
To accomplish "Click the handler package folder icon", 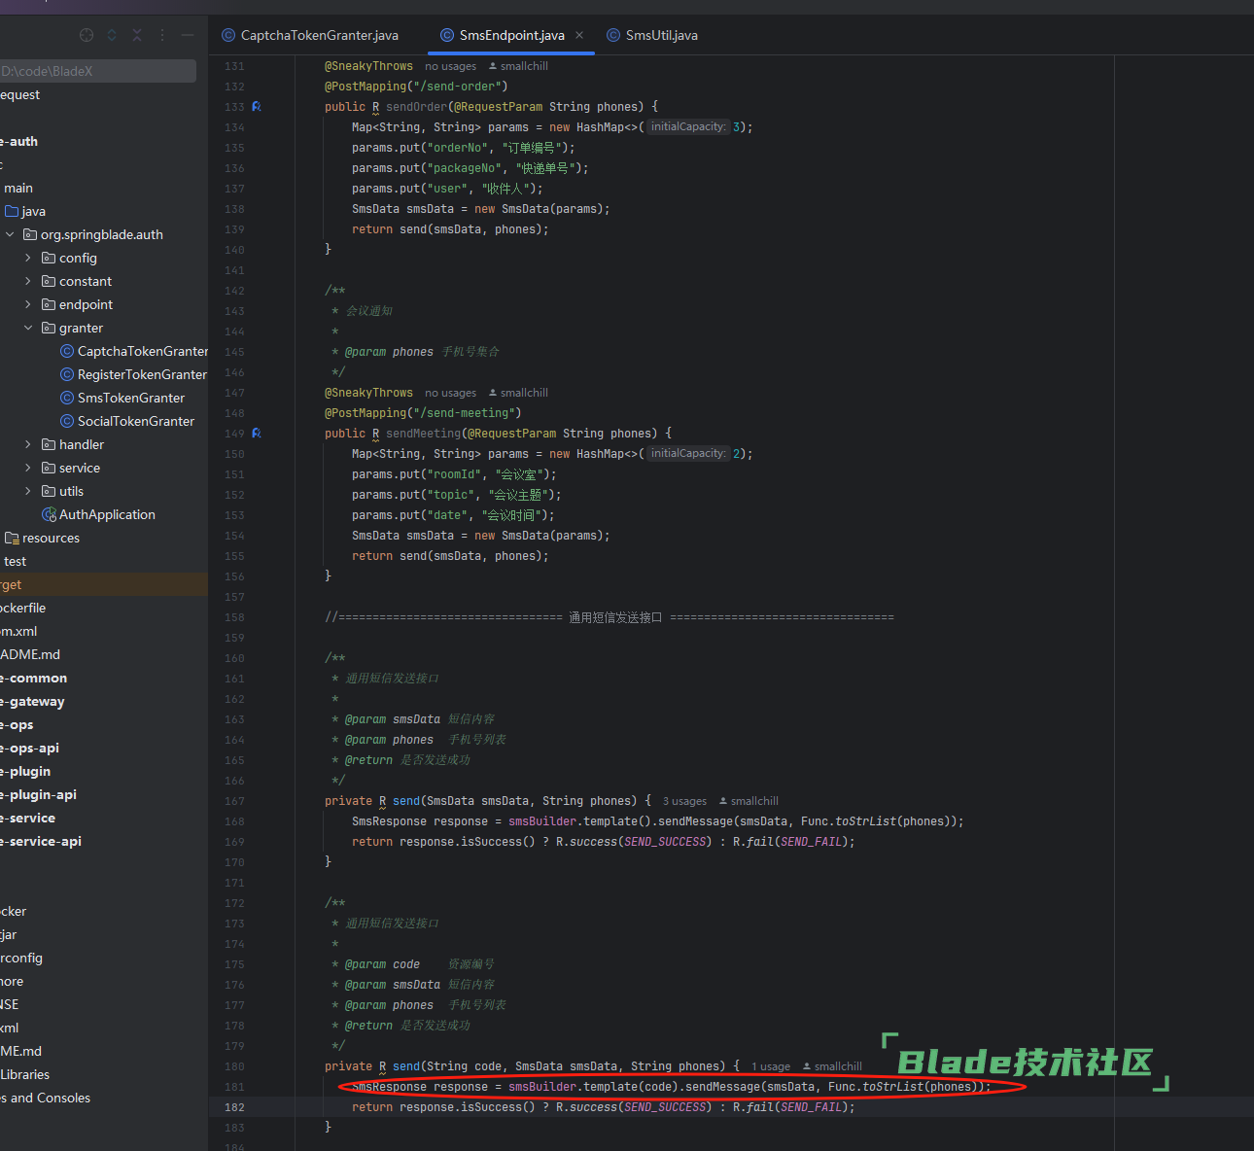I will [49, 444].
